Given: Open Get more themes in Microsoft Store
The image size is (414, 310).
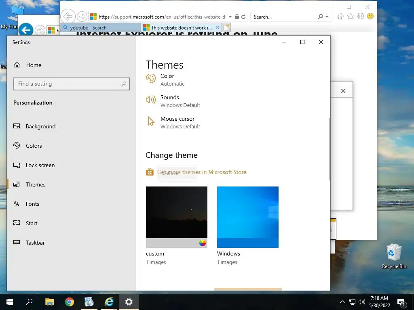Looking at the screenshot, I should click(202, 172).
